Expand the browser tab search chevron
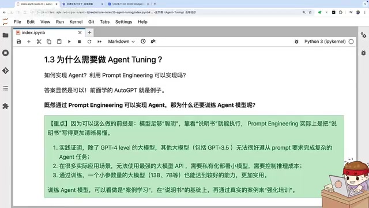 coord(365,4)
